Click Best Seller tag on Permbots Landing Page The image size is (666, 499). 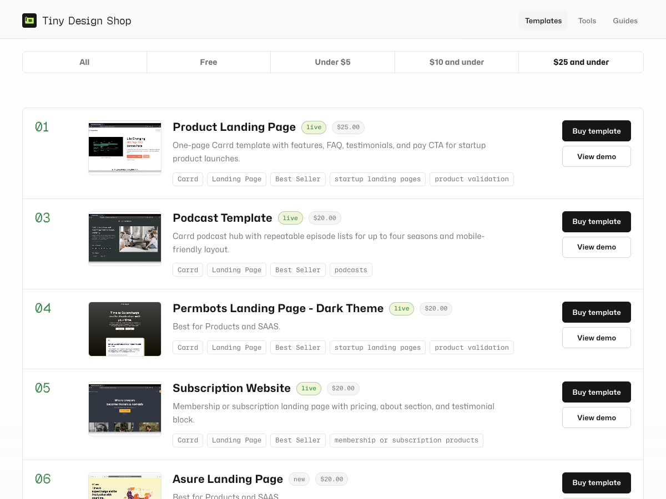(298, 348)
